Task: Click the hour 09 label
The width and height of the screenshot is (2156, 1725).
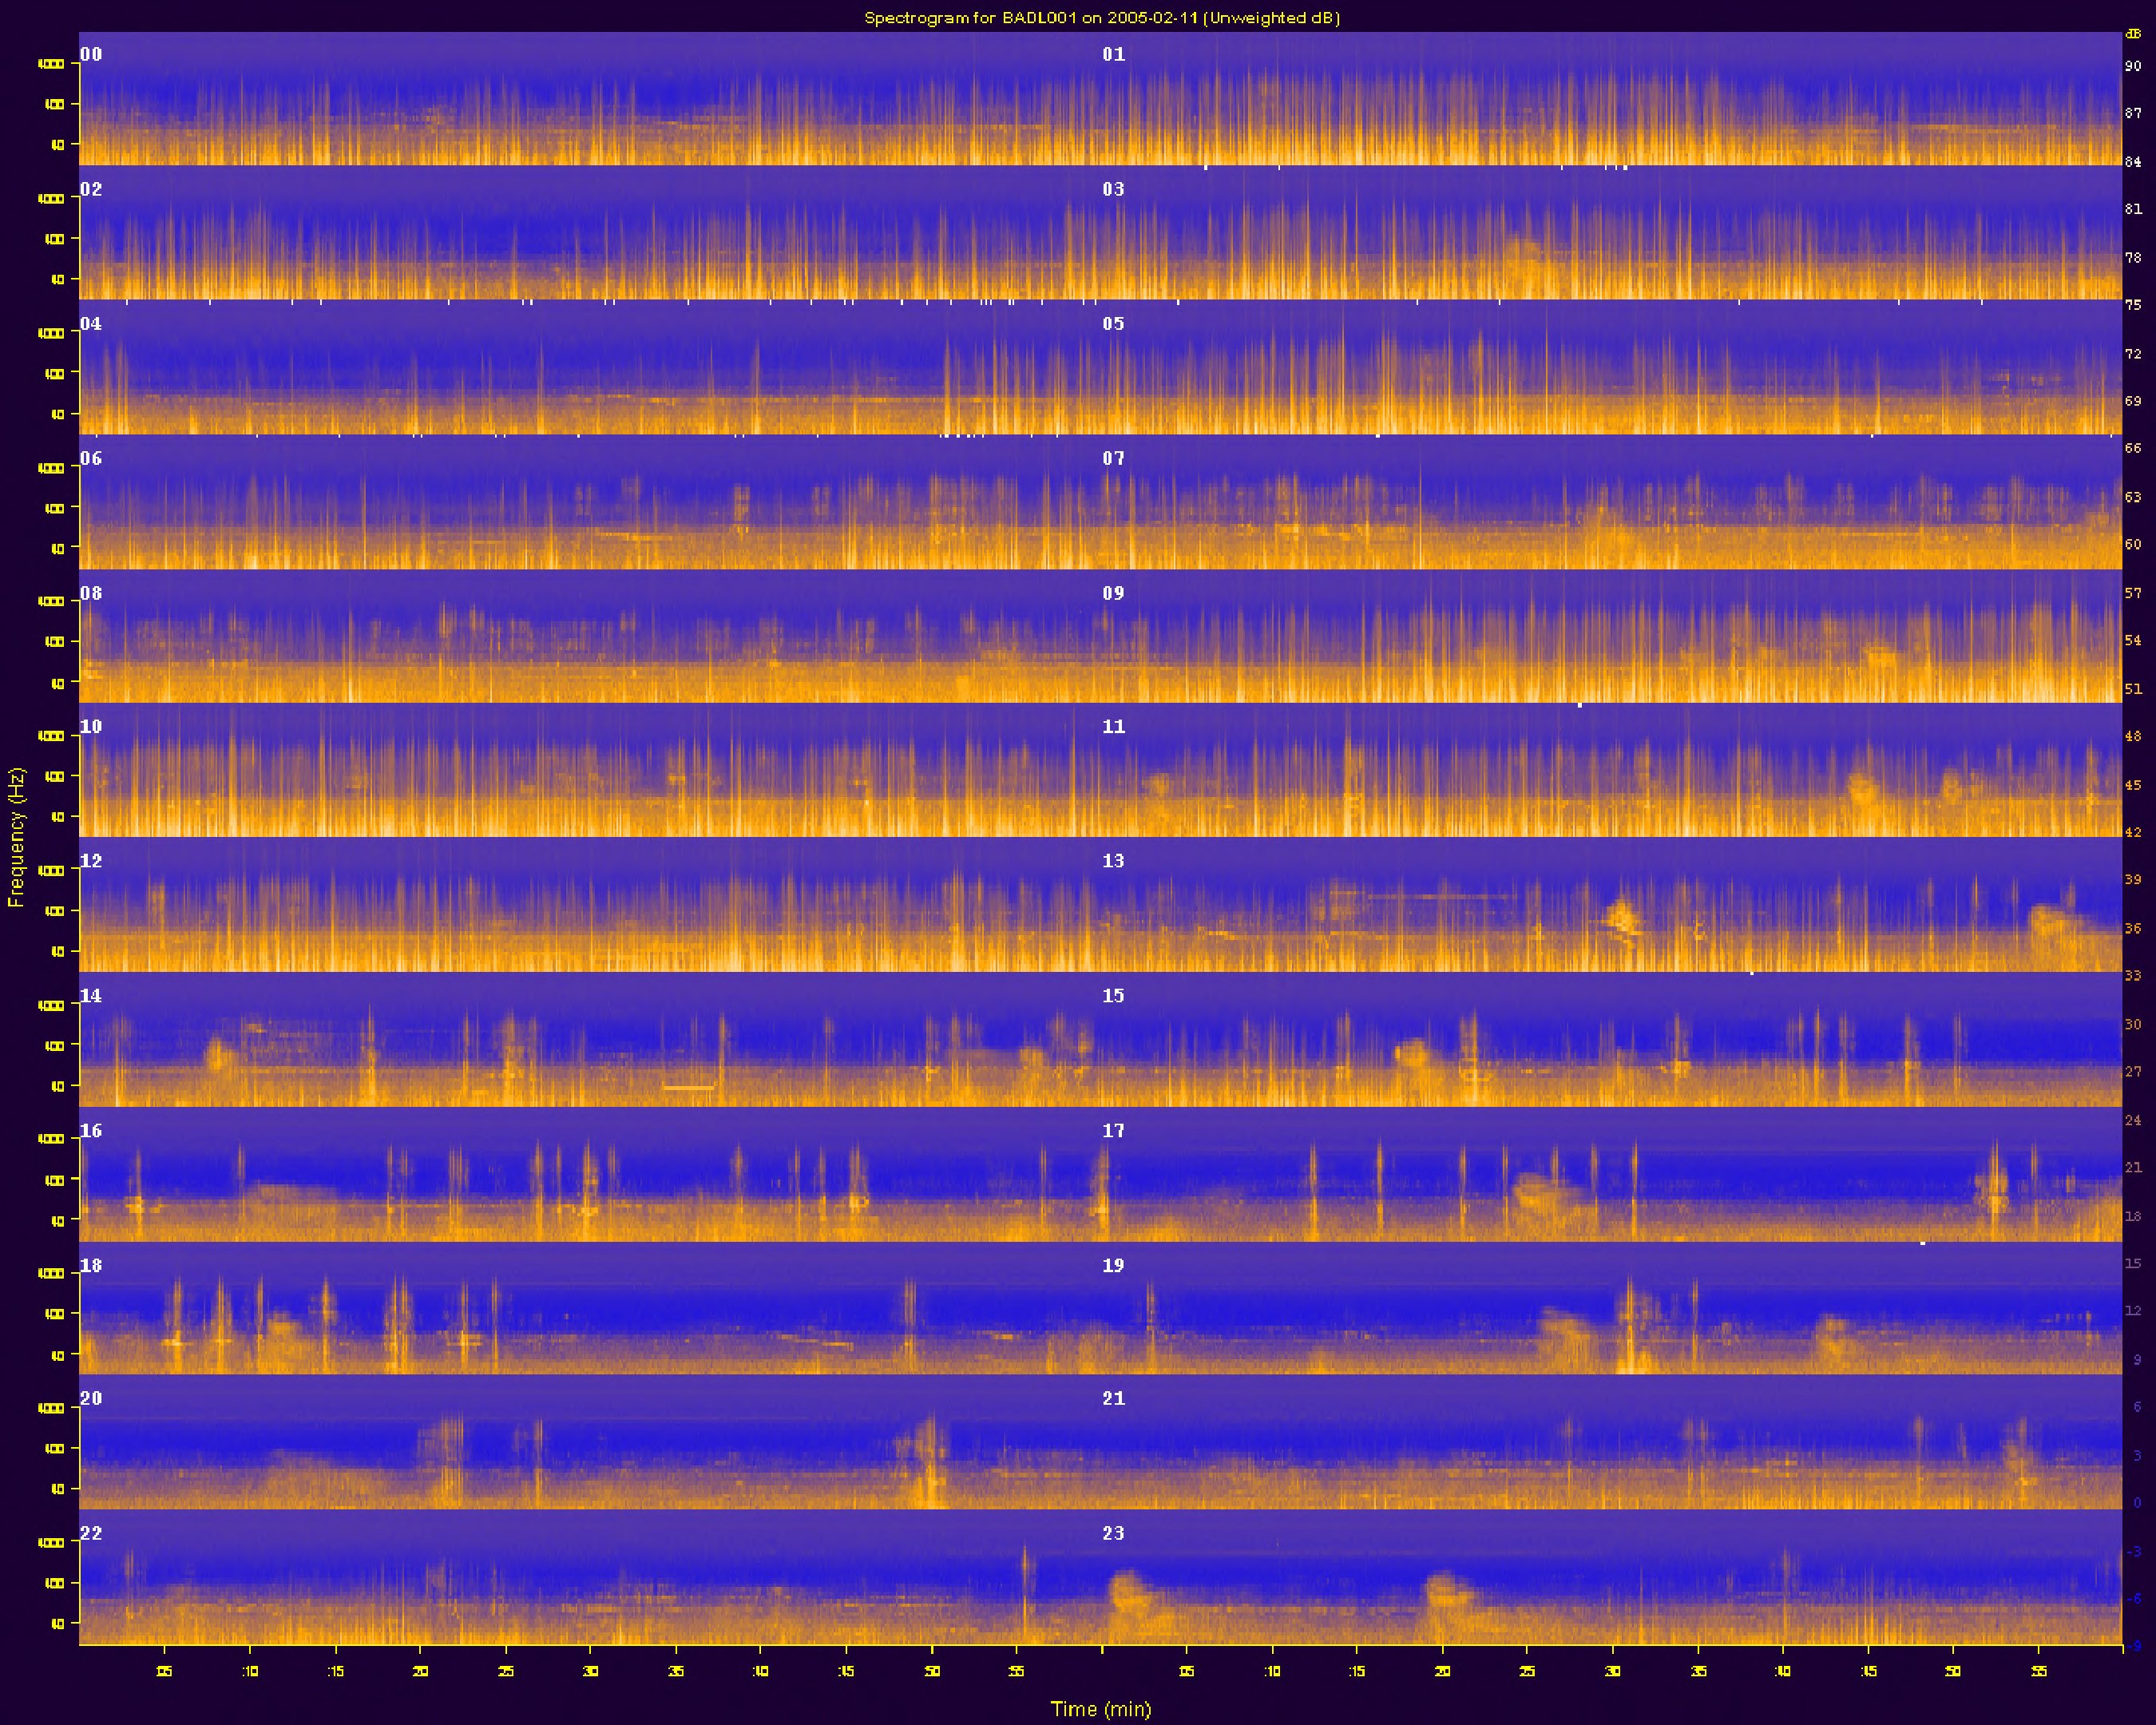Action: pyautogui.click(x=1113, y=593)
